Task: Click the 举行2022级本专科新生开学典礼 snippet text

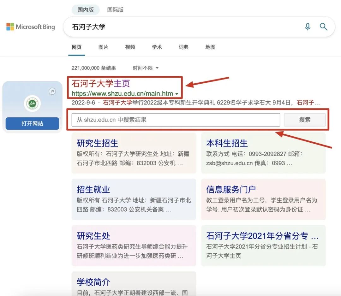Action: coord(174,103)
